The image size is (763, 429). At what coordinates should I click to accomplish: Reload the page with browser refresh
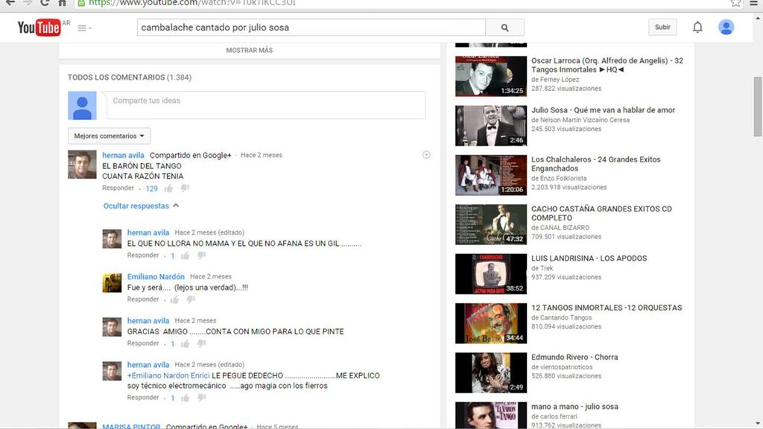click(x=45, y=3)
